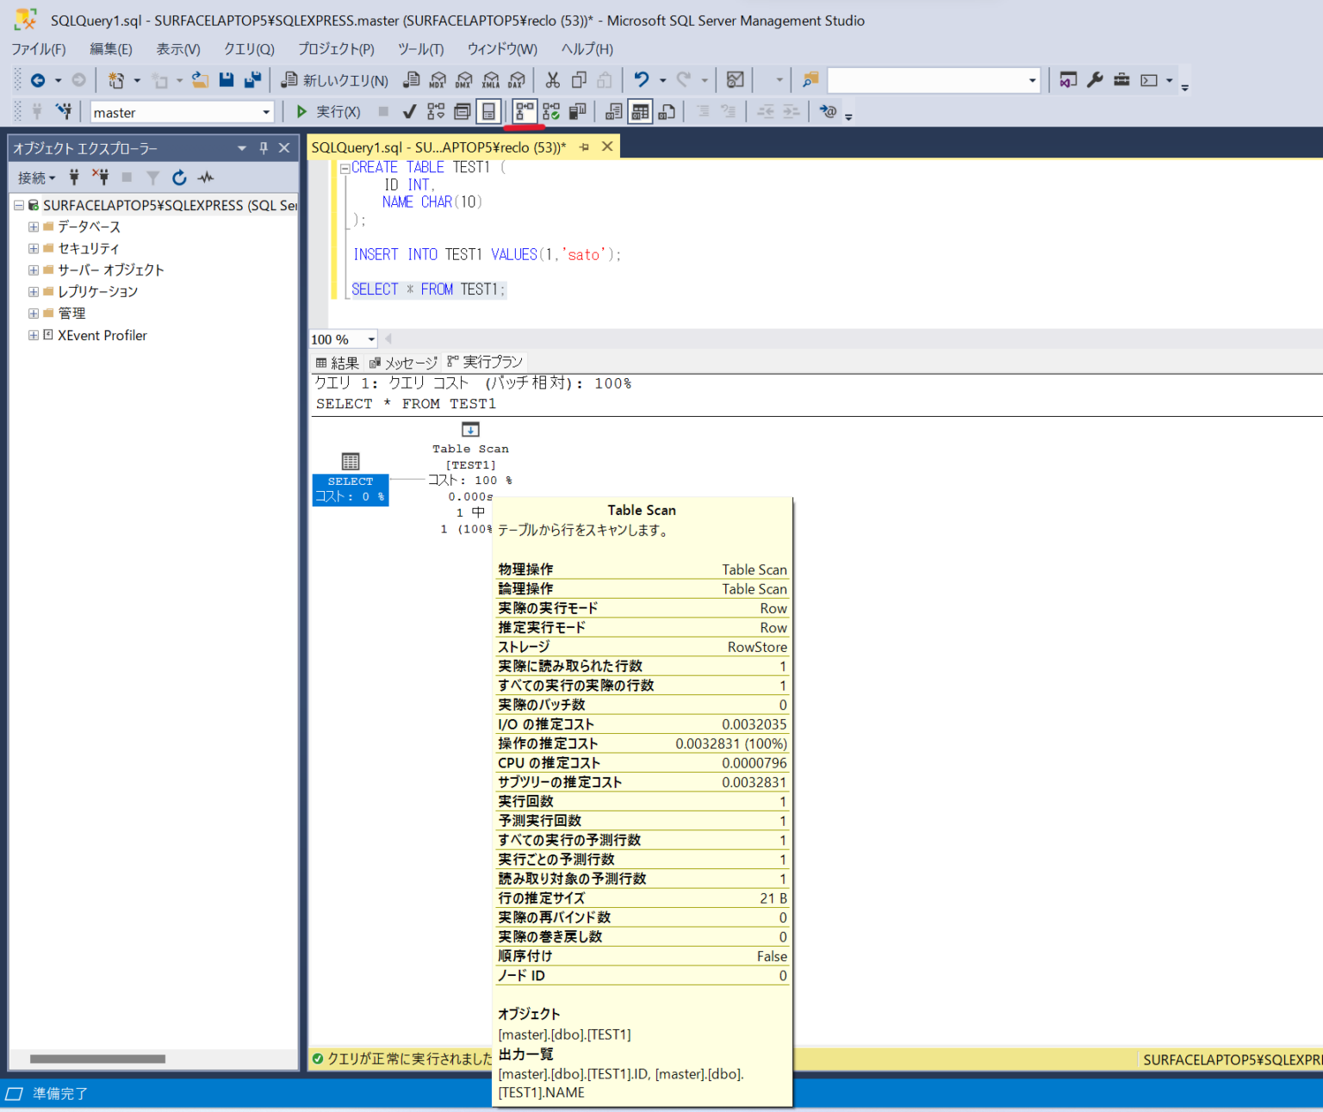
Task: Open the master database dropdown
Action: coord(265,112)
